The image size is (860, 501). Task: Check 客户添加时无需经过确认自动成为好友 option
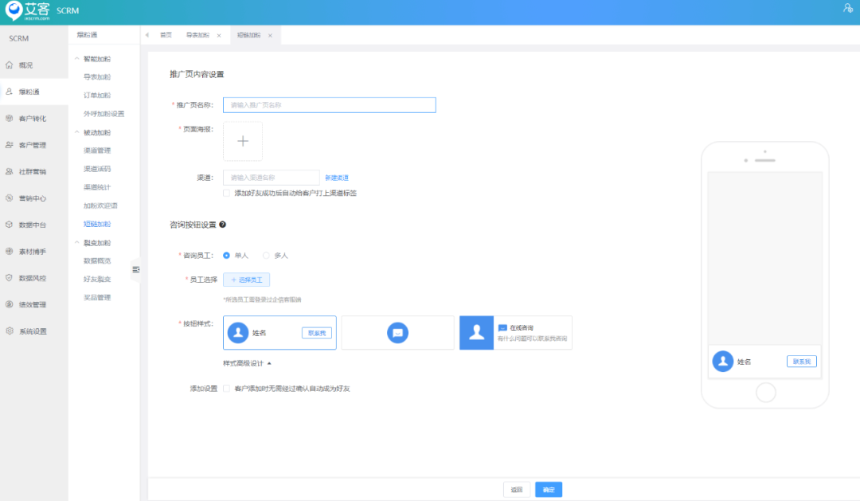pos(227,389)
